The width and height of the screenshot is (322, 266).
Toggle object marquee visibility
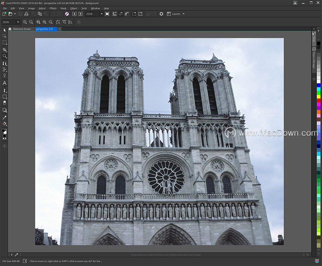coord(140,14)
